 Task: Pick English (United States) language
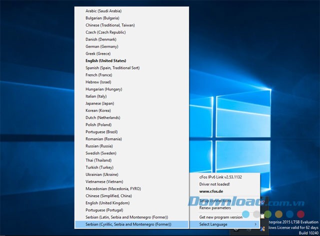105,60
